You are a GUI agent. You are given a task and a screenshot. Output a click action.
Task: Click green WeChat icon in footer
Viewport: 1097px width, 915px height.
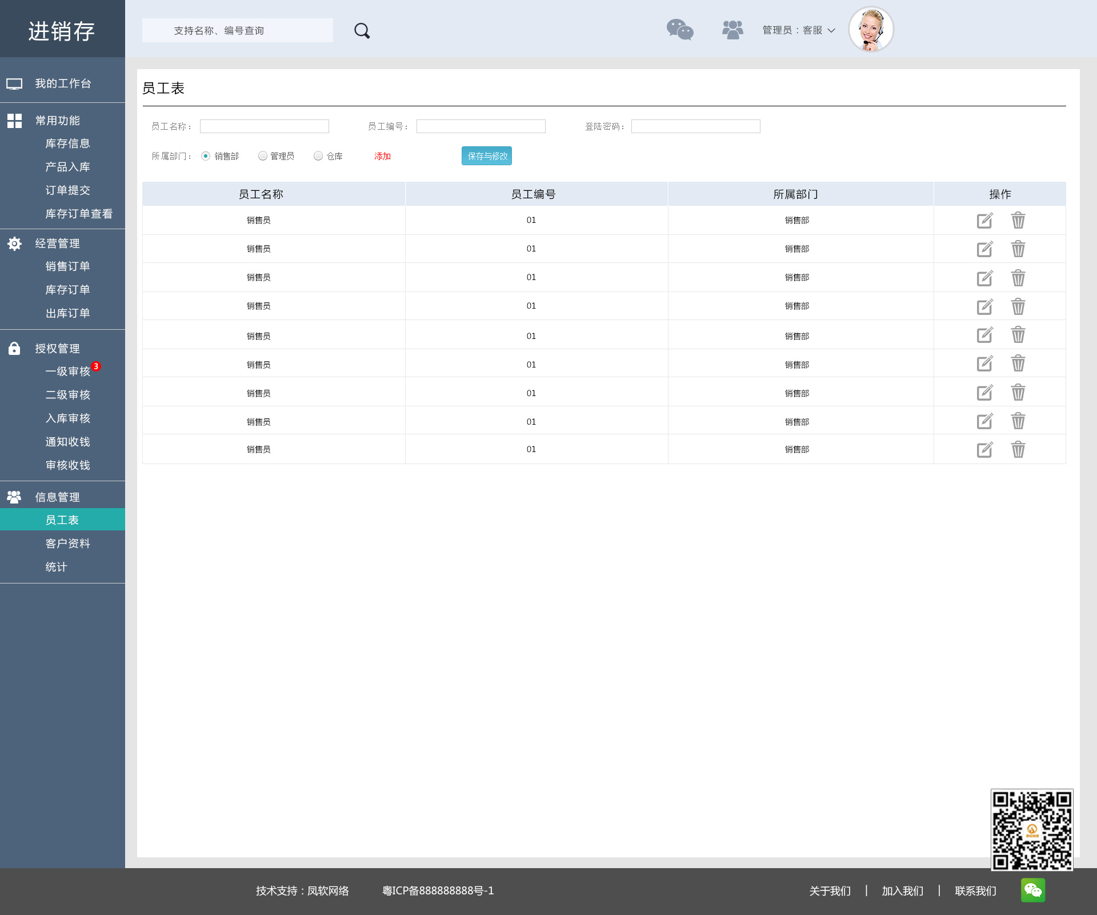(1033, 890)
